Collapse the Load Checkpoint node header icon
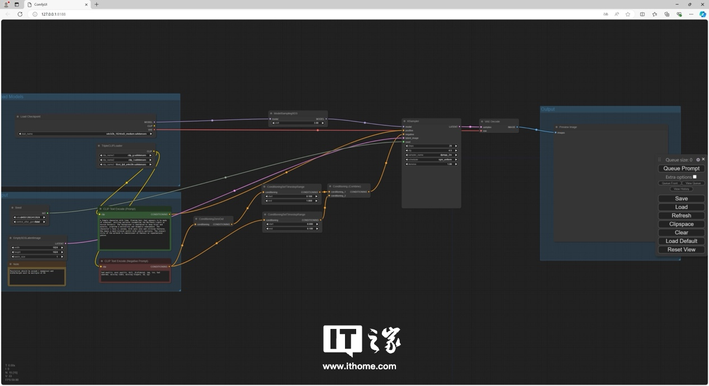The width and height of the screenshot is (709, 386). [x=17, y=116]
